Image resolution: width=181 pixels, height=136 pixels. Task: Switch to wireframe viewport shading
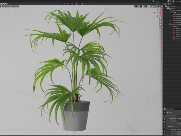151,6
